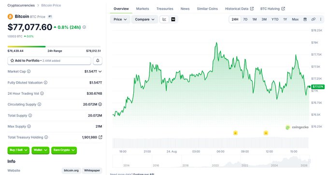
Task: Open the calendar date range icon
Action: 305,19
